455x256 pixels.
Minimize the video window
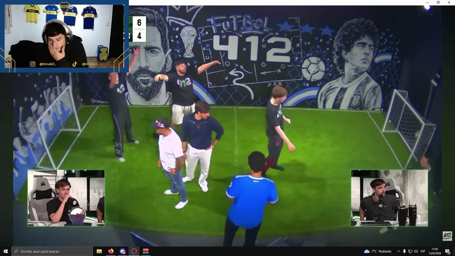tap(428, 2)
